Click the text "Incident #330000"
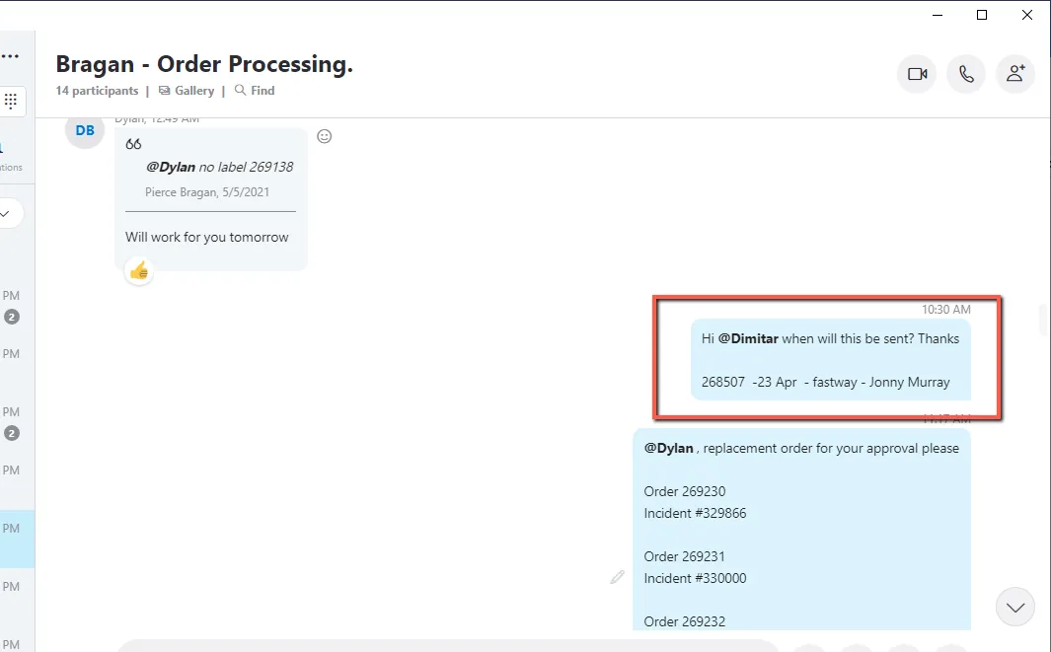The width and height of the screenshot is (1051, 652). tap(695, 578)
